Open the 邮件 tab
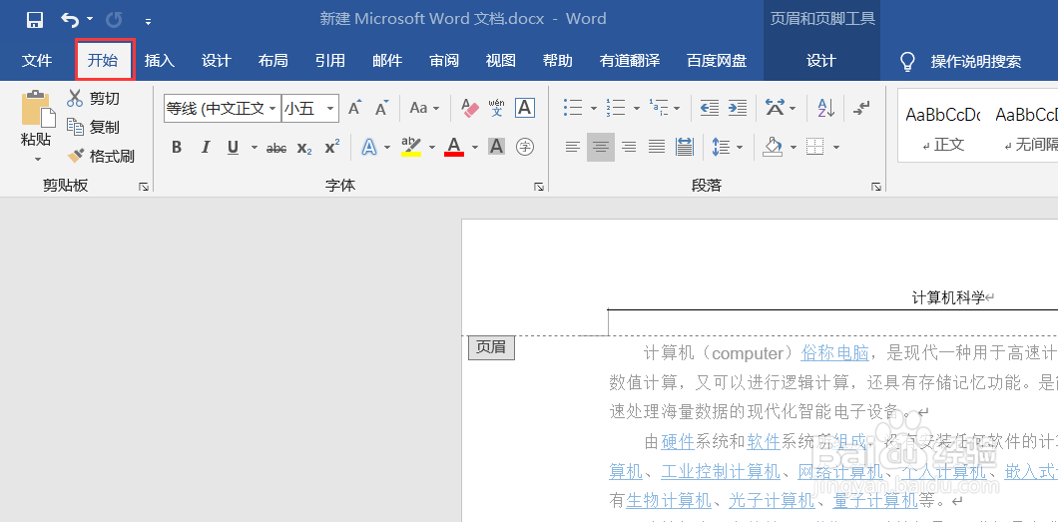The image size is (1058, 522). (387, 61)
